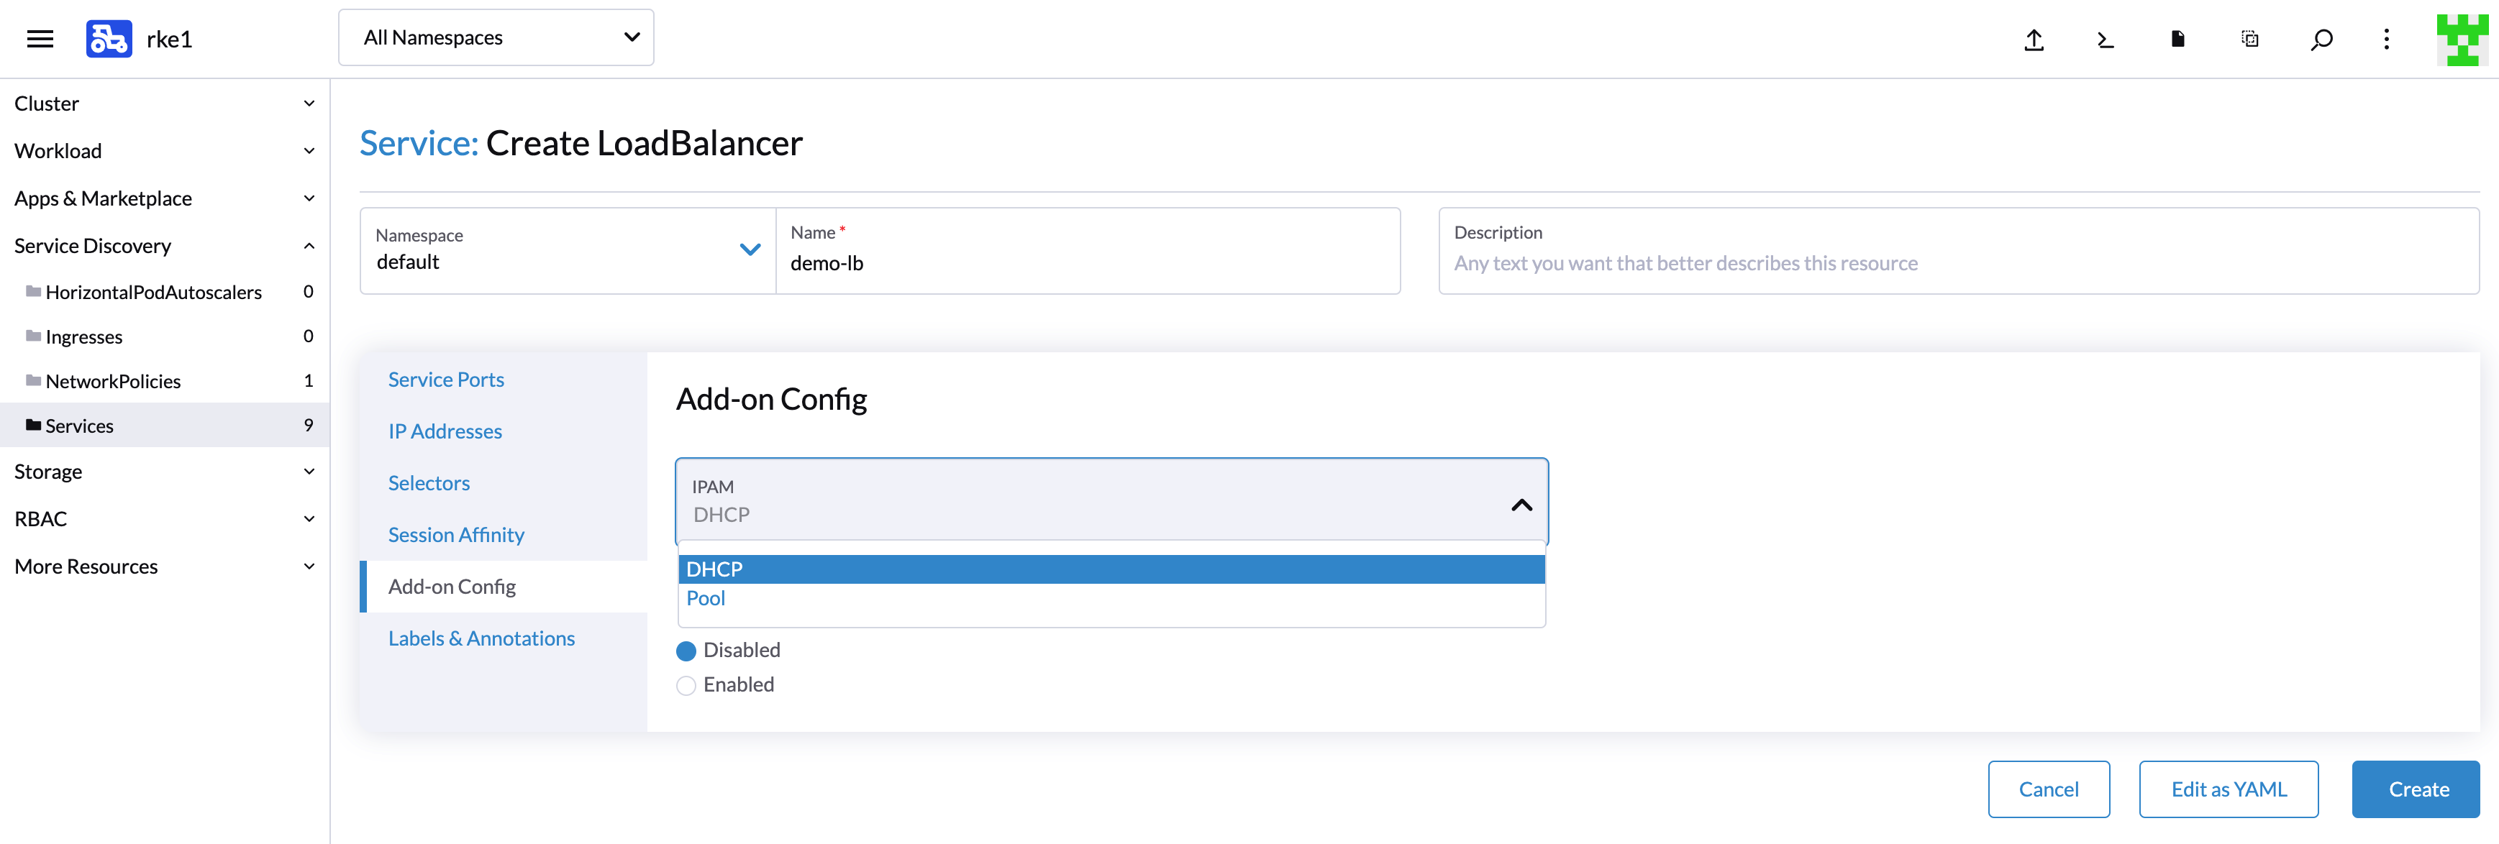Click the Create button
The height and width of the screenshot is (844, 2499).
point(2416,789)
